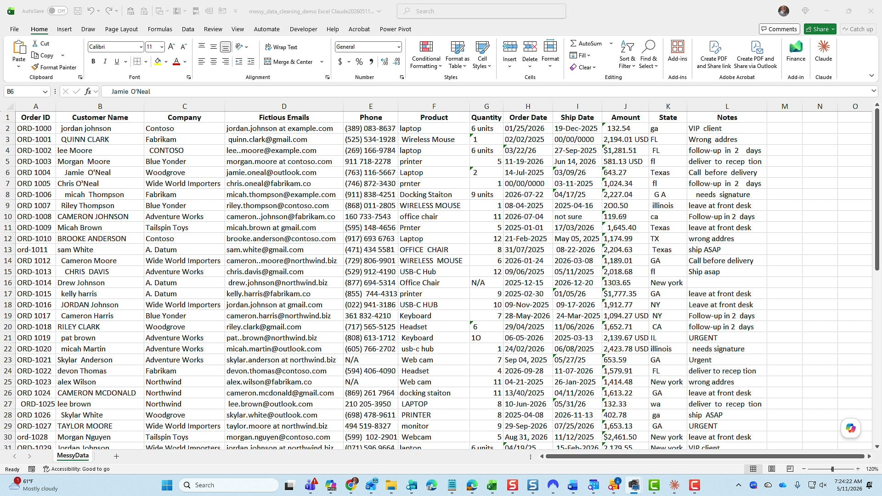Open Sort & Filter

tap(627, 55)
